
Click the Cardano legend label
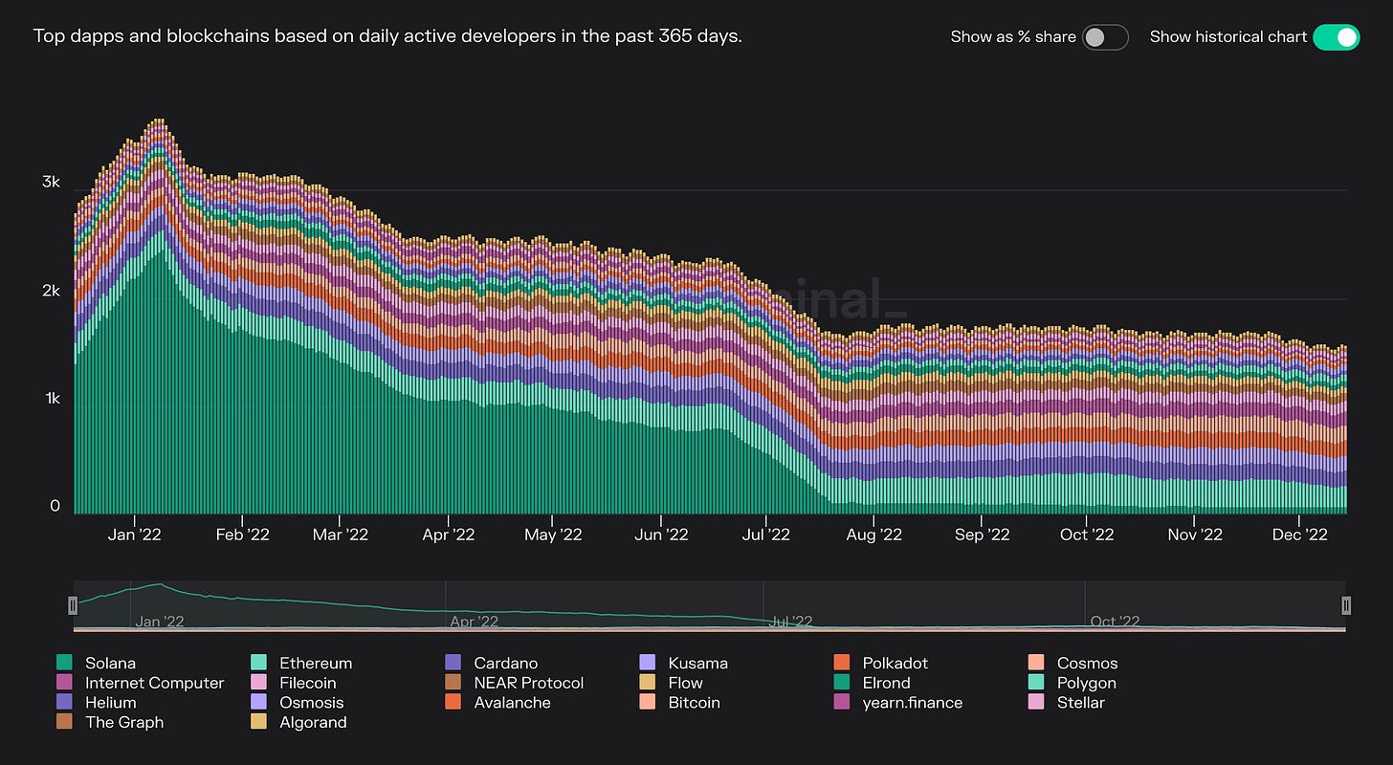coord(506,663)
